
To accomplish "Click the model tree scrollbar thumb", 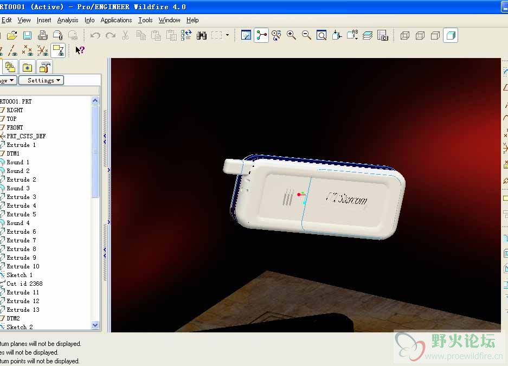I will click(x=95, y=151).
